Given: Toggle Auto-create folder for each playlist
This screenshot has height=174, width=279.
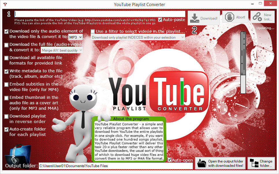Looking at the screenshot, I should click(6, 129).
